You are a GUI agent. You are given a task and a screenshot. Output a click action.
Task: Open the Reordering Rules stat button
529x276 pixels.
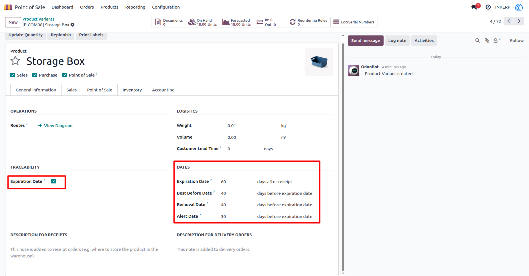(309, 22)
